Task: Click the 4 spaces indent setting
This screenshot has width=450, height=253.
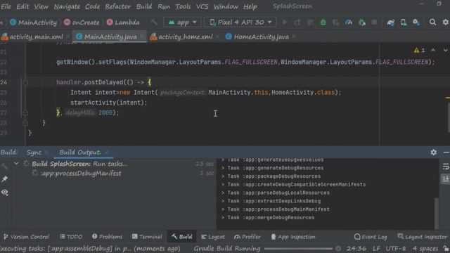Action: [x=425, y=248]
